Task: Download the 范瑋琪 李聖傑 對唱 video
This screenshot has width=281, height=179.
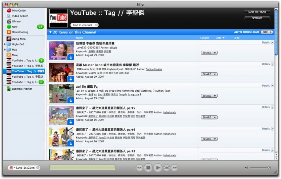Action: pos(71,57)
